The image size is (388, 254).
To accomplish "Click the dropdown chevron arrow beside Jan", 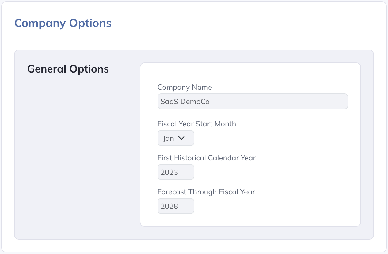I will pyautogui.click(x=181, y=138).
